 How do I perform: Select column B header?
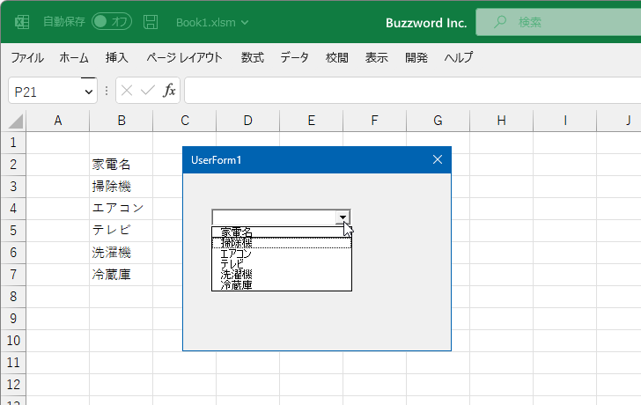[122, 121]
